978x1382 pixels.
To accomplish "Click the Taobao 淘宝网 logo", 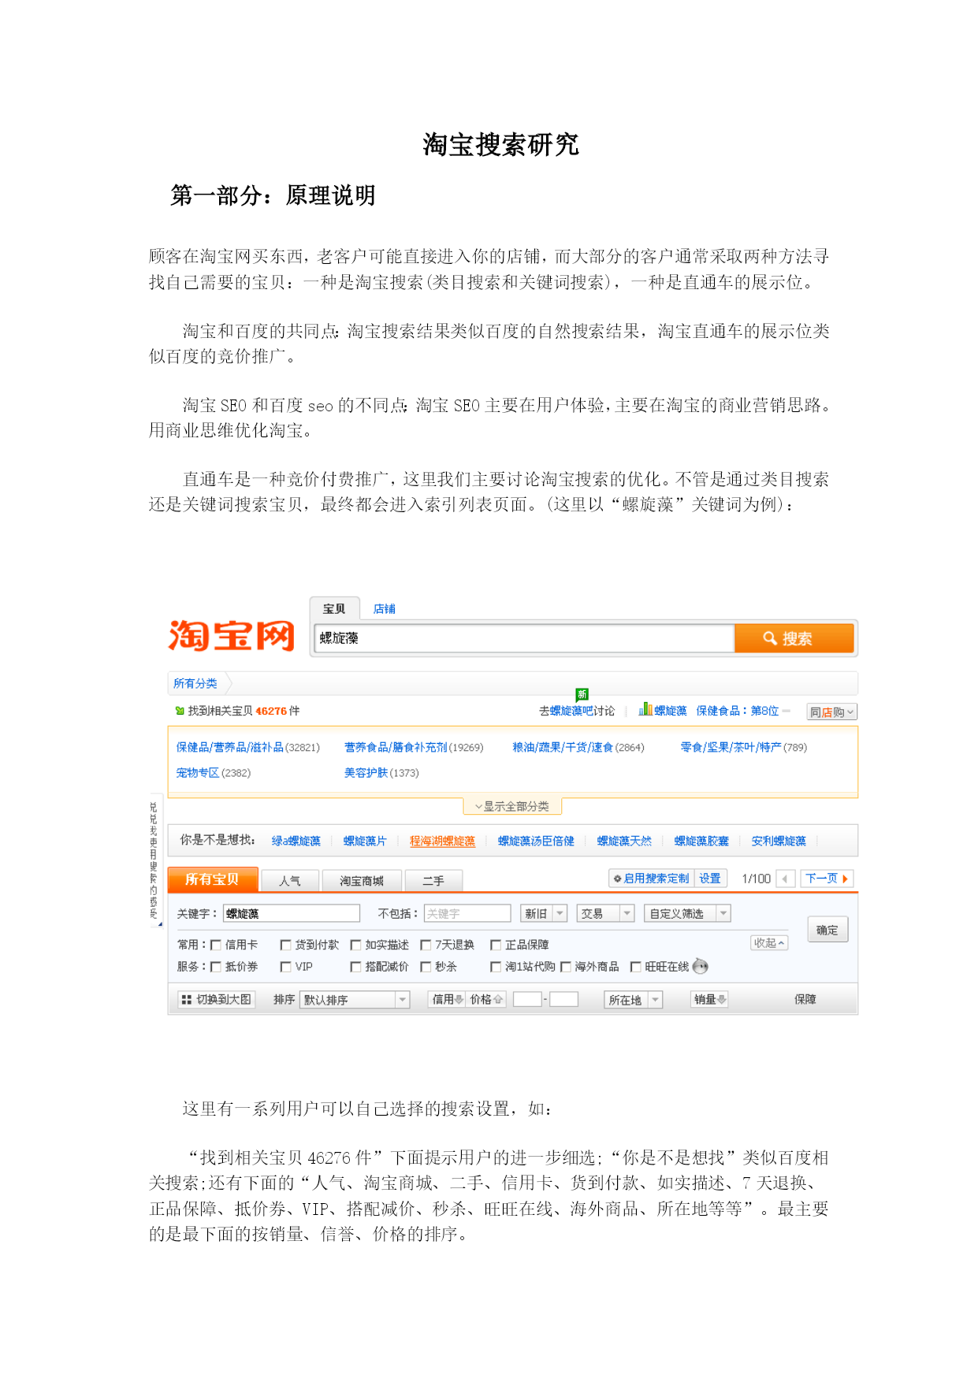I will pyautogui.click(x=232, y=636).
